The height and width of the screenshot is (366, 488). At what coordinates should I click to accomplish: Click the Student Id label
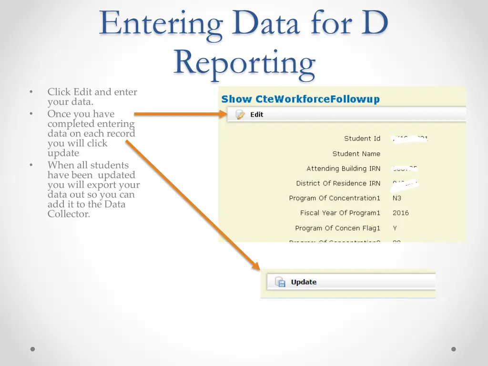tap(362, 139)
